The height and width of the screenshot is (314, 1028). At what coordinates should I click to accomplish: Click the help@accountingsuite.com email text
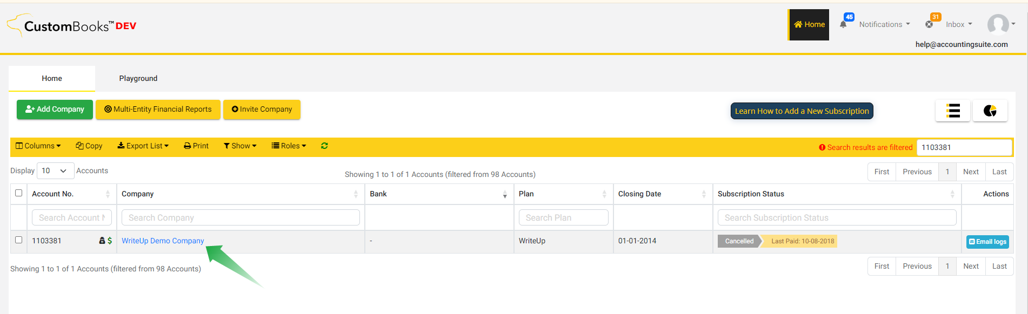[x=962, y=44]
